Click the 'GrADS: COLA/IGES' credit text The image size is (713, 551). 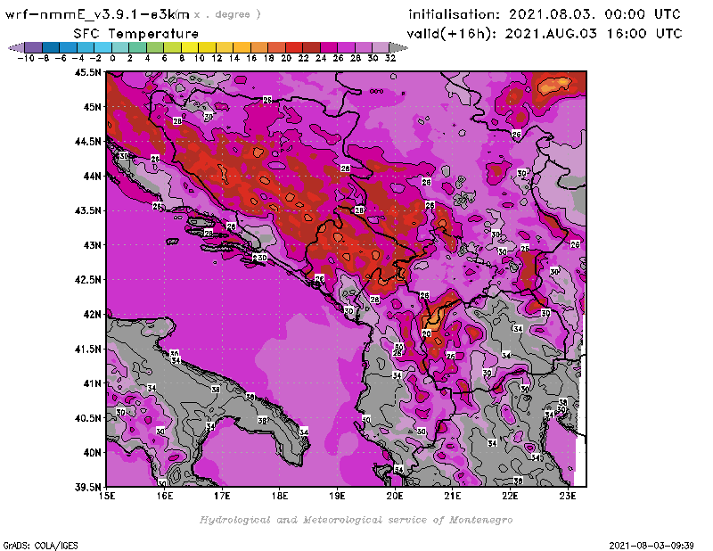coord(40,546)
